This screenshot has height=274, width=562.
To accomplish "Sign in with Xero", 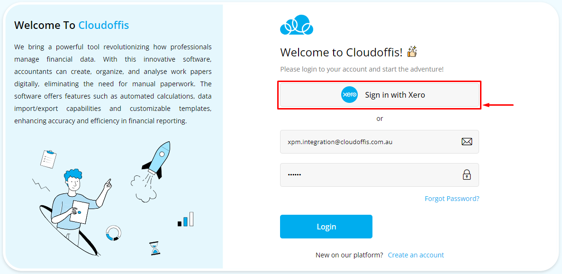I will pos(380,95).
